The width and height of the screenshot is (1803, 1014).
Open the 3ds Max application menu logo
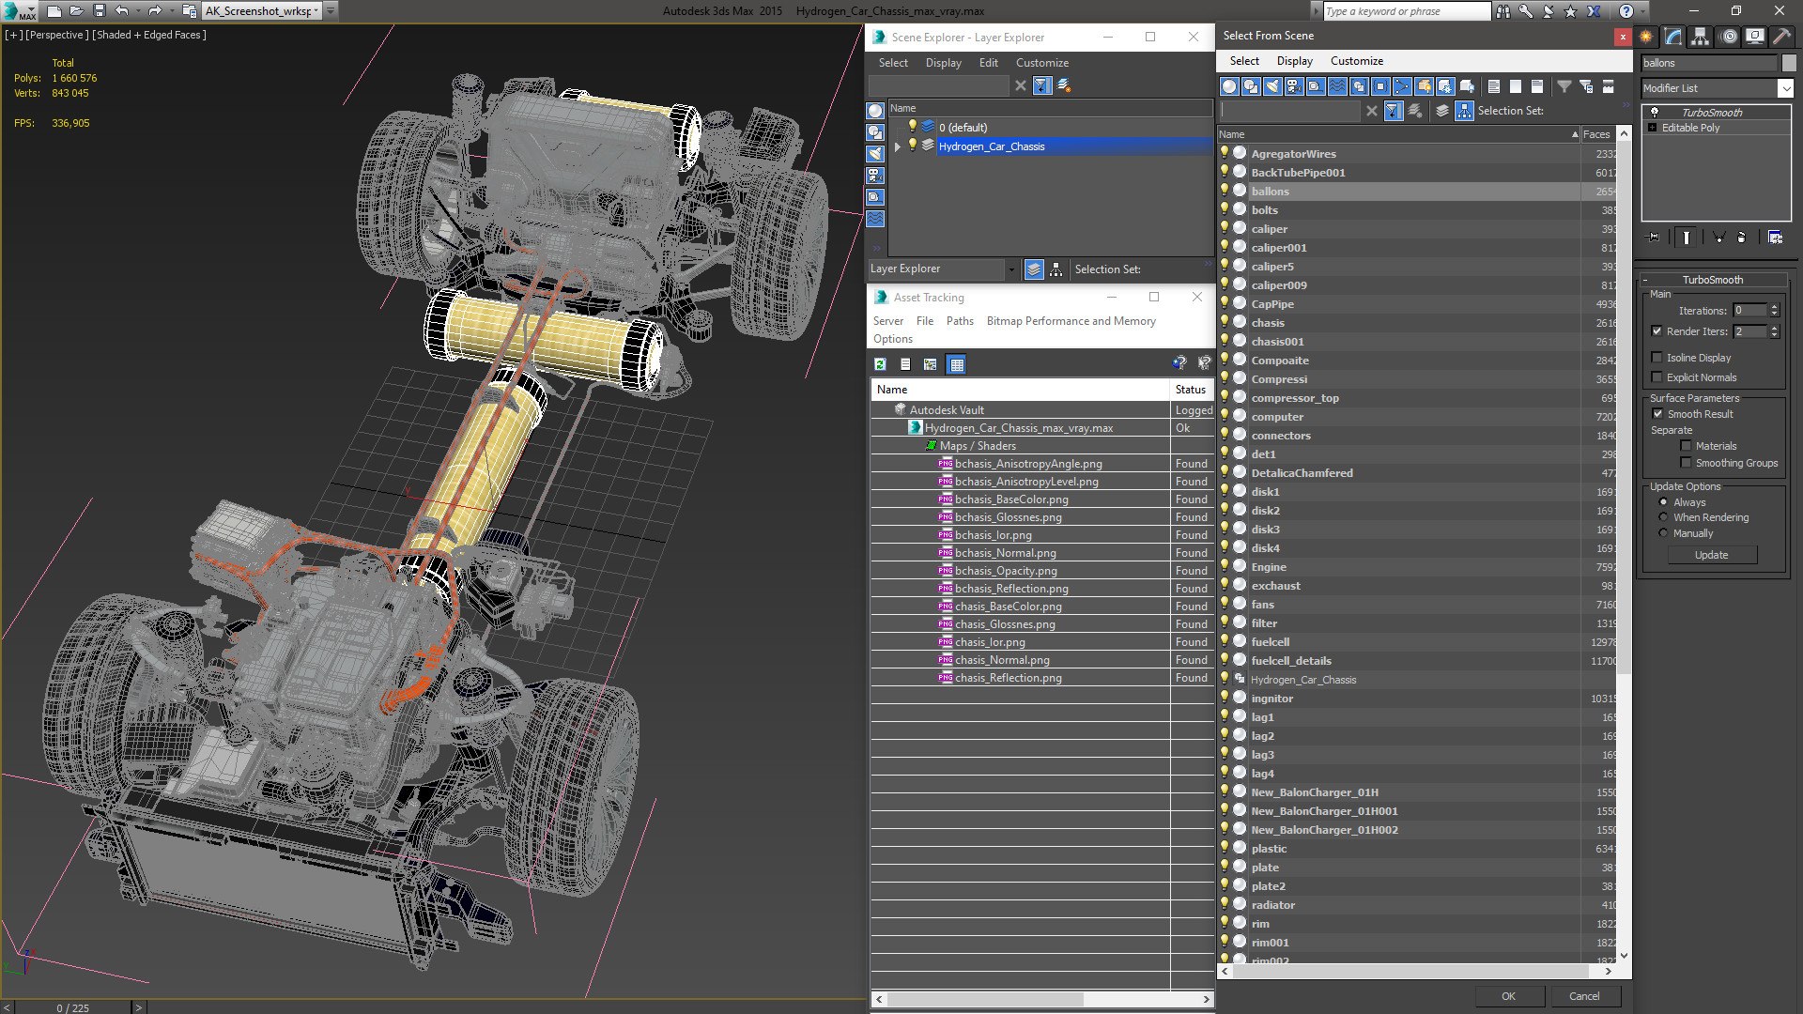coord(19,11)
